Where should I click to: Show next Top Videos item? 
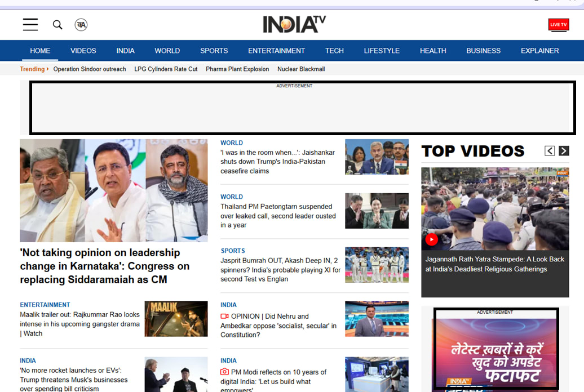564,151
